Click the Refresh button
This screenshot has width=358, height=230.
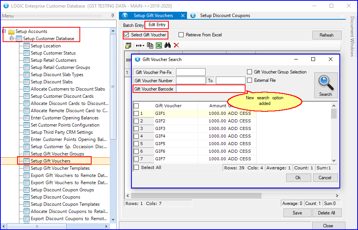(x=326, y=35)
